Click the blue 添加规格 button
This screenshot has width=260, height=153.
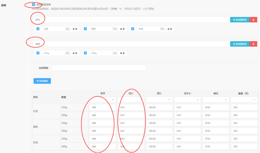pyautogui.click(x=42, y=81)
